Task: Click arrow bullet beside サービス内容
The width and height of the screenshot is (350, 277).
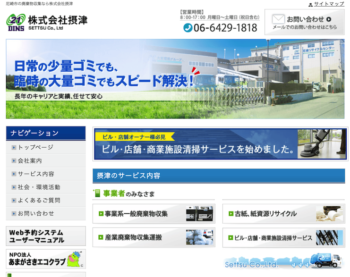Action: pyautogui.click(x=14, y=174)
